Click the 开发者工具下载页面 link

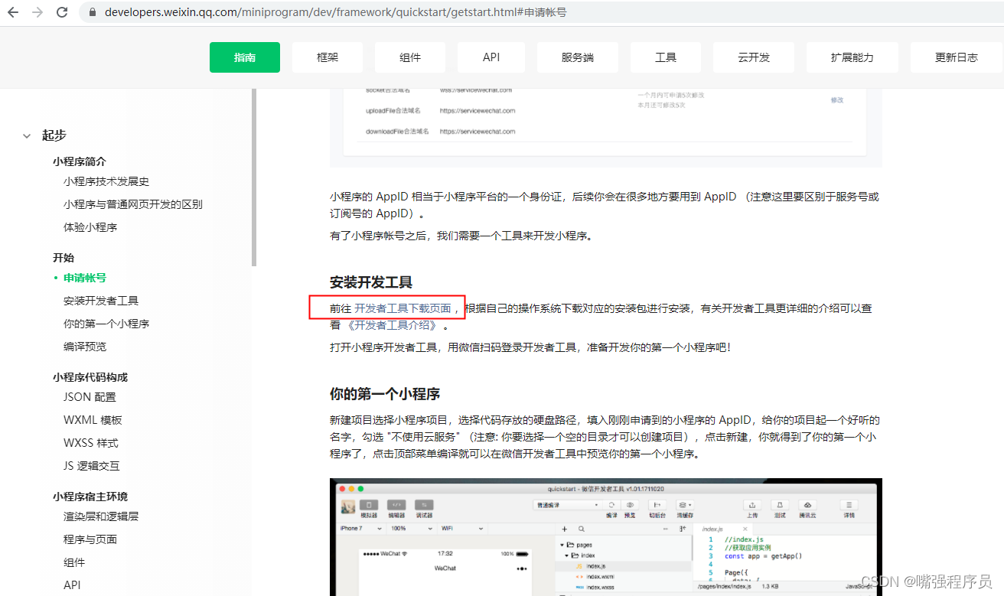[403, 308]
